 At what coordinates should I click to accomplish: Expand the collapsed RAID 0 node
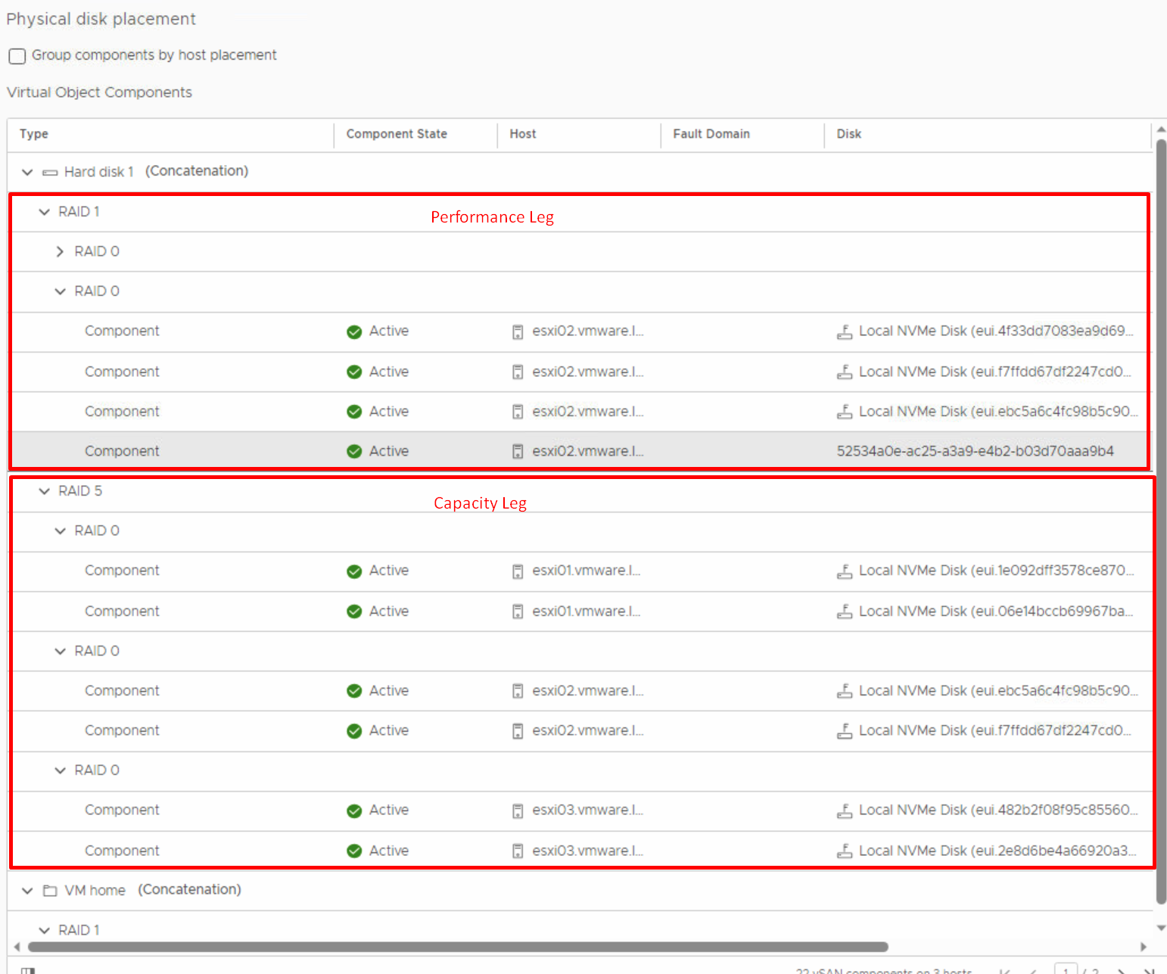click(x=60, y=251)
